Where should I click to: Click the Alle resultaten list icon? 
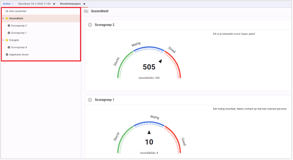click(x=7, y=11)
